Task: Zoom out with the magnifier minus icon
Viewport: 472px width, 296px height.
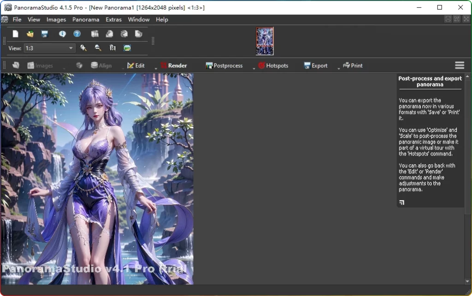Action: pos(98,48)
